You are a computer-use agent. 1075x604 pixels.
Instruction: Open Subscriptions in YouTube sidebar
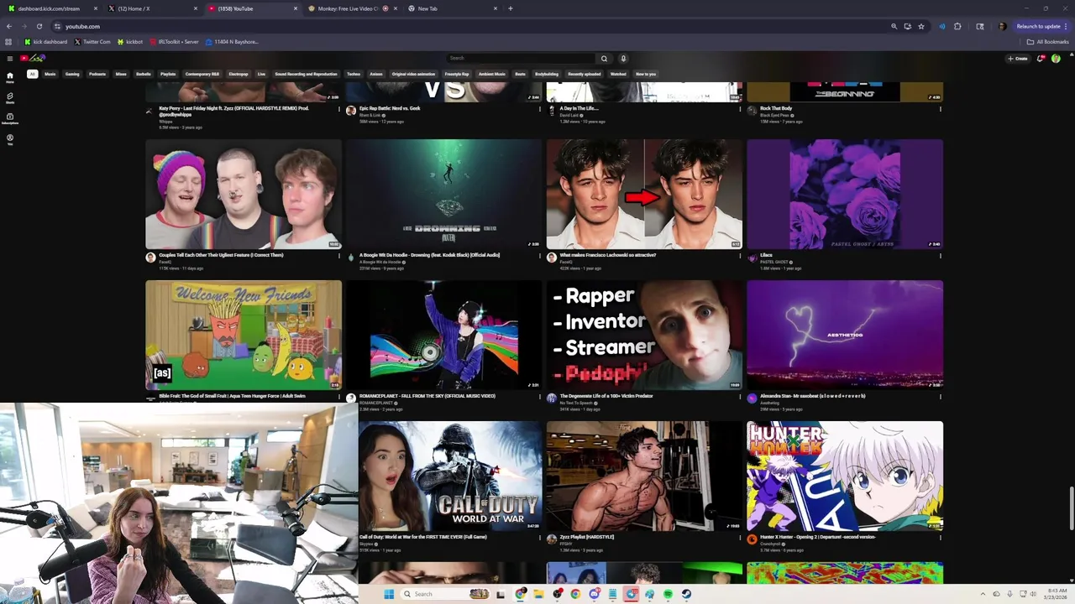(10, 118)
